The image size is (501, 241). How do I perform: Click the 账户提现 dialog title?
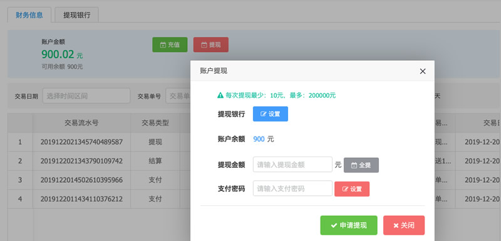(x=214, y=71)
